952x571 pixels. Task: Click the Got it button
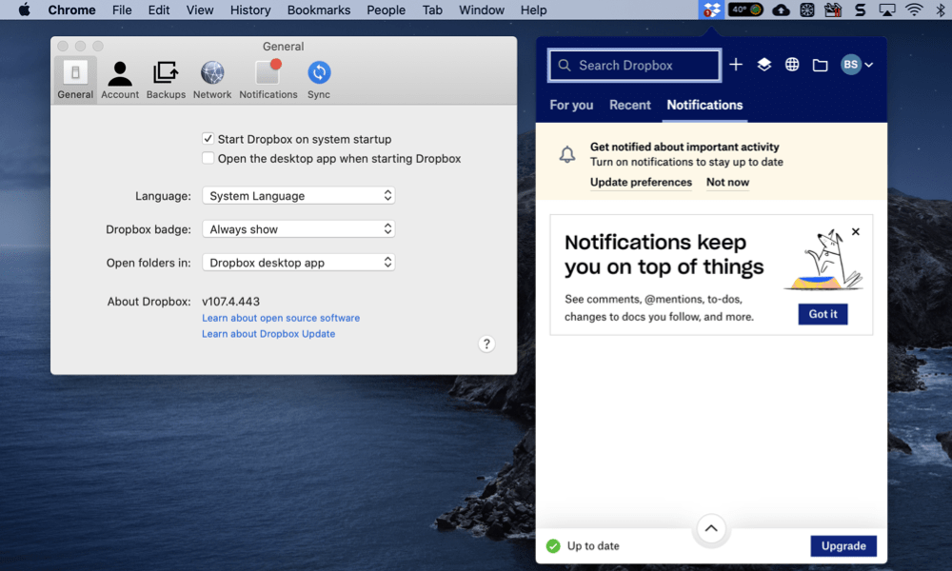[823, 314]
